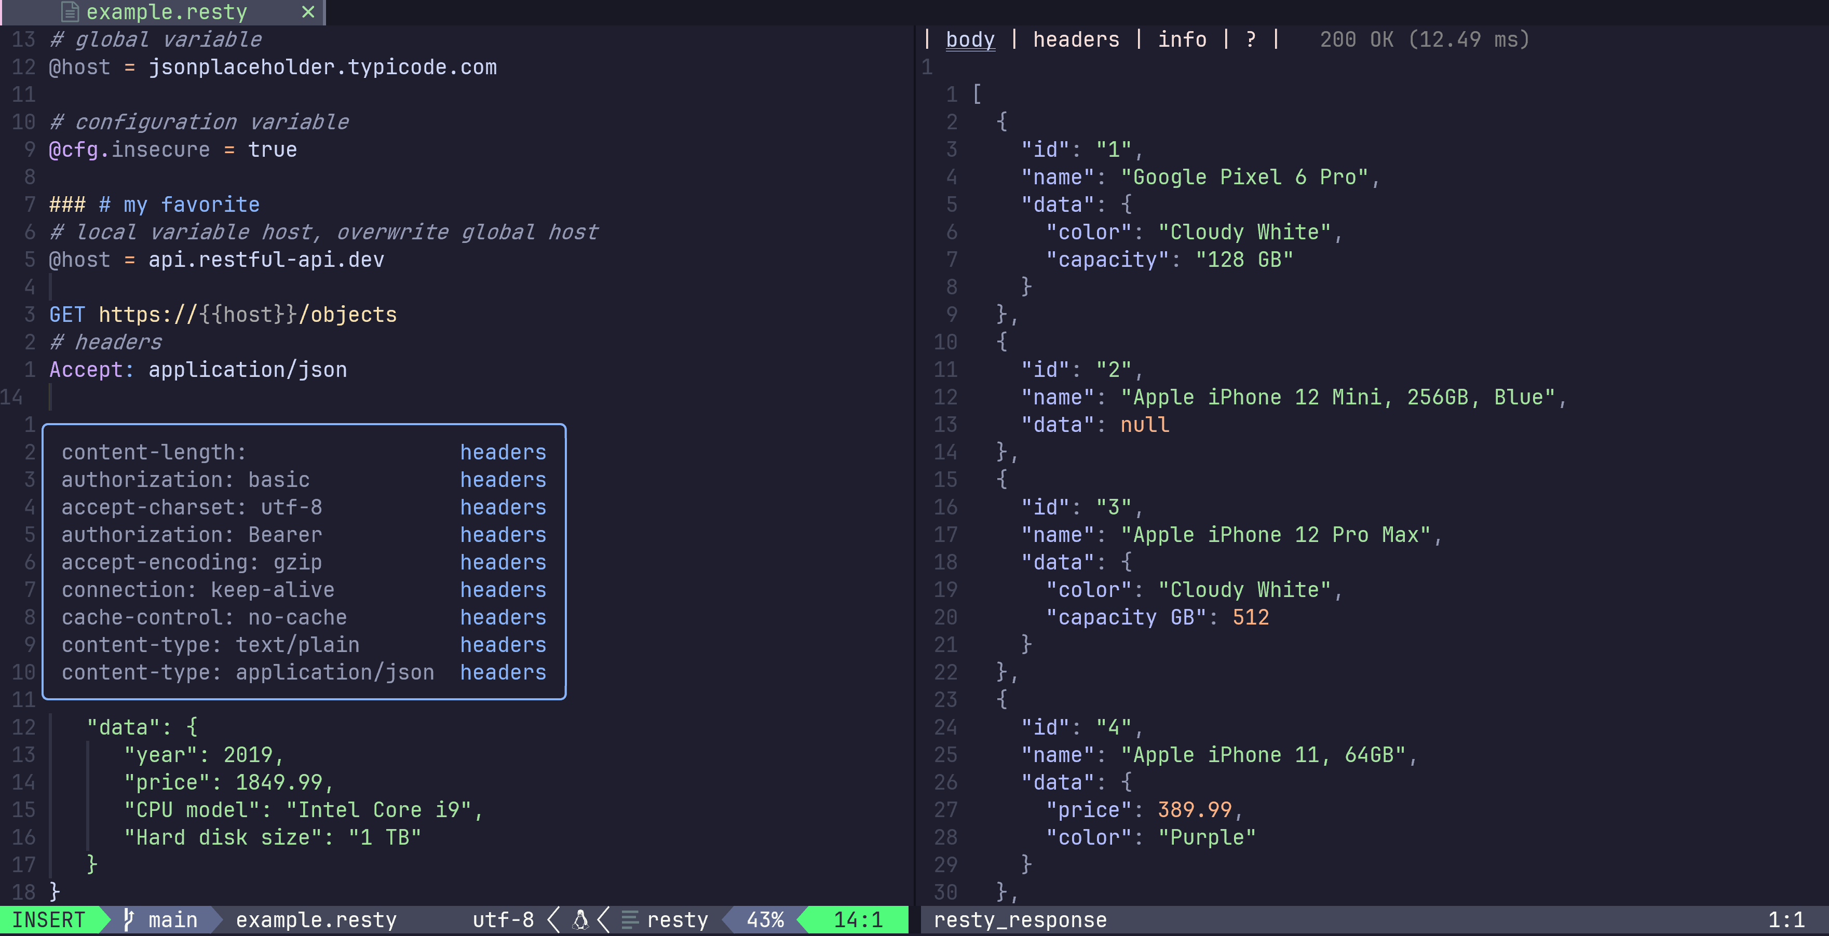Click the INSERT mode indicator
Screen dimensions: 1829x936
(48, 920)
